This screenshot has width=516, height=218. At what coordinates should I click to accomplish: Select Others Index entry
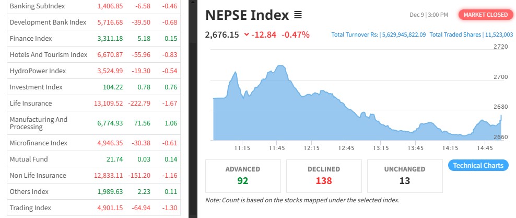(30, 191)
